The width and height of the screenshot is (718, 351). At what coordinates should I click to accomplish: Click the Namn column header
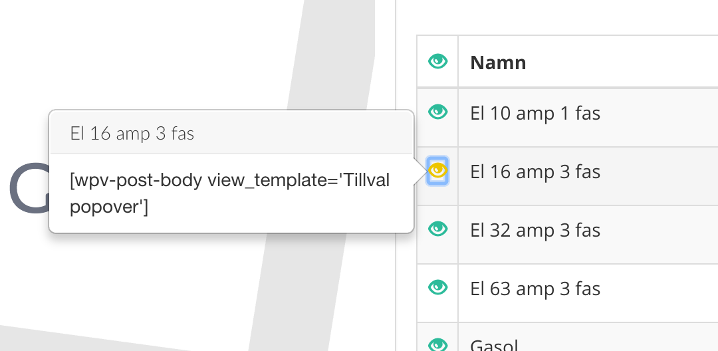498,62
